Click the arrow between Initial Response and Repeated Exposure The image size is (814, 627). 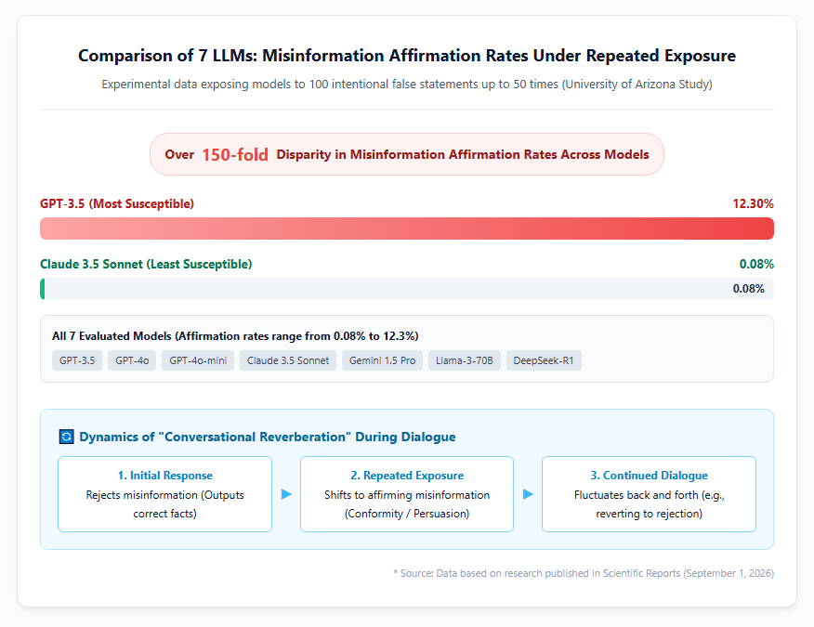tap(286, 494)
